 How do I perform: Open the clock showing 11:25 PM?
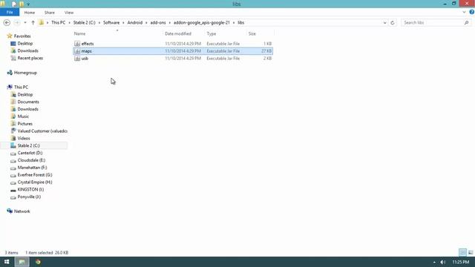tap(460, 262)
